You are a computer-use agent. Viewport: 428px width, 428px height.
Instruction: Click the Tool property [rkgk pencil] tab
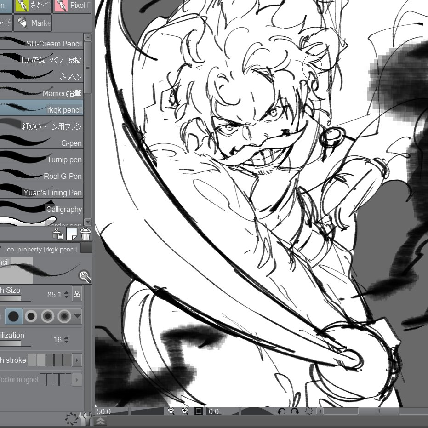click(x=40, y=249)
